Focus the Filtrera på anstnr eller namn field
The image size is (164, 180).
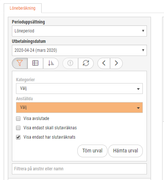[79, 169]
